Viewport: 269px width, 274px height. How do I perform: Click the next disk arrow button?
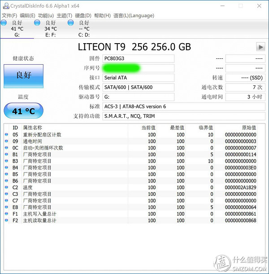260,47
